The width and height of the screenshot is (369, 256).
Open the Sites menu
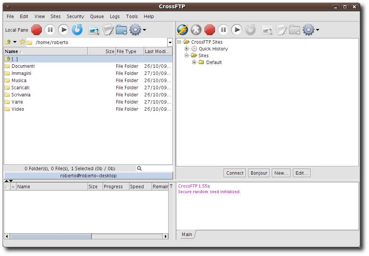tap(56, 17)
